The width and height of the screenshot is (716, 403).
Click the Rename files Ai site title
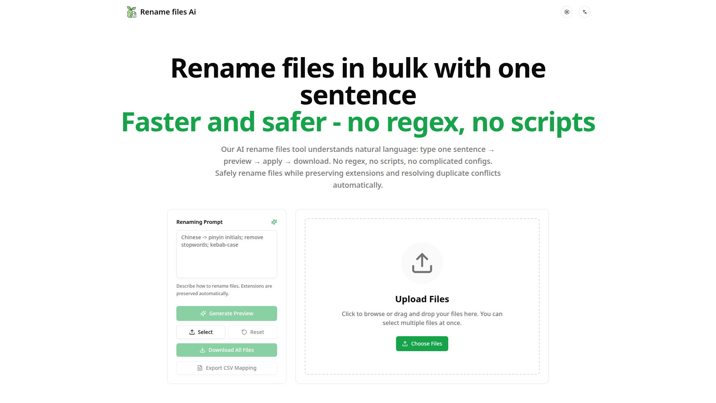[168, 12]
